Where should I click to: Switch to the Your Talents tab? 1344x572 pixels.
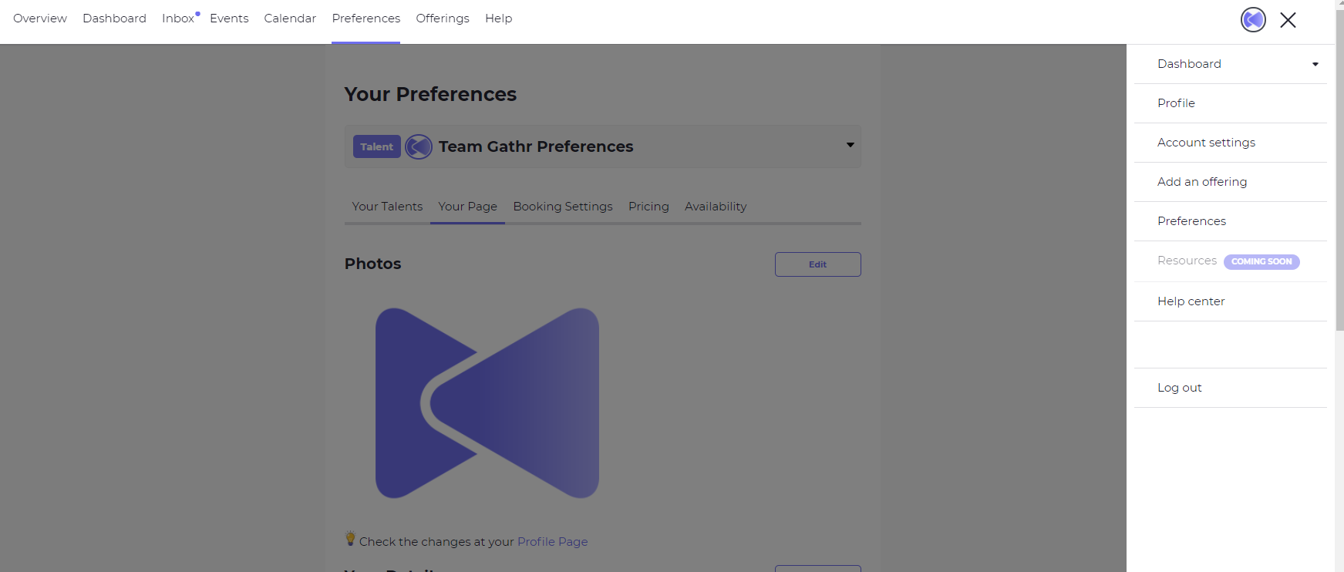coord(387,207)
